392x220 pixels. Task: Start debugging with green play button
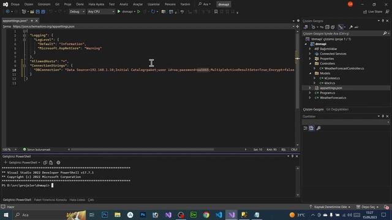[x=119, y=12]
